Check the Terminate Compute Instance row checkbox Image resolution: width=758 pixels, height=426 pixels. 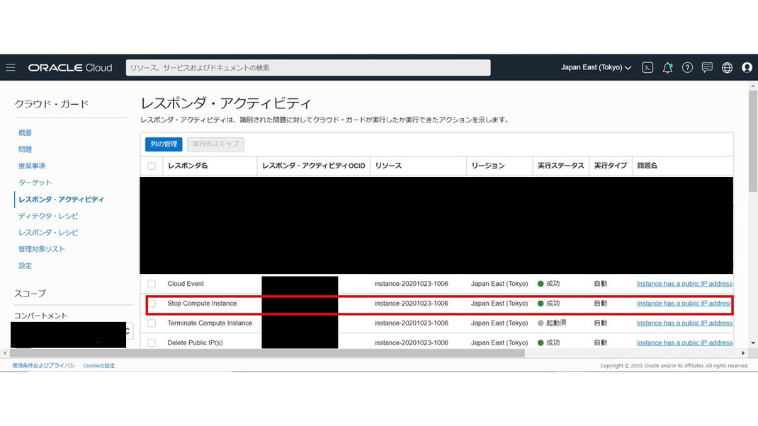pyautogui.click(x=152, y=323)
